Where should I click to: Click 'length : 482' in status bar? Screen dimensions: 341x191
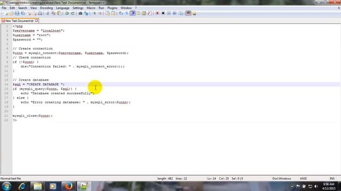tap(165, 178)
